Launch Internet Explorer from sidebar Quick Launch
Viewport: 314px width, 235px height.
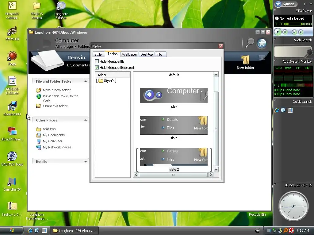coord(277,110)
